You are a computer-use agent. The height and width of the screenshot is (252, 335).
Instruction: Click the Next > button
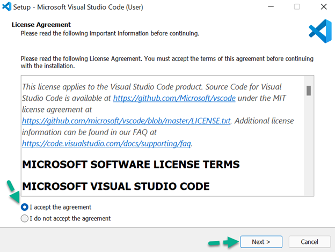click(x=261, y=242)
